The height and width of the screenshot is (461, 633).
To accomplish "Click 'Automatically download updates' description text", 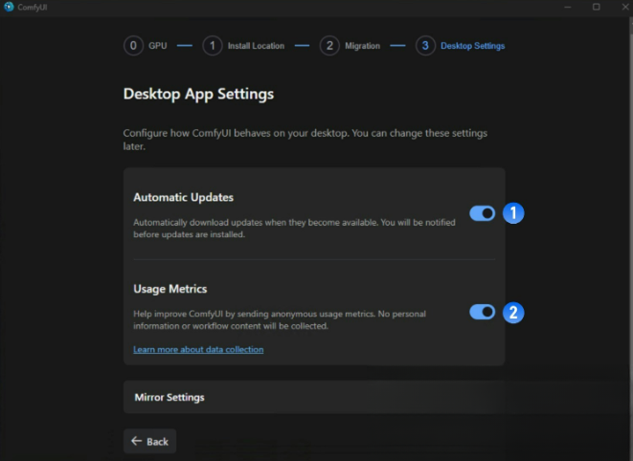I will (294, 229).
